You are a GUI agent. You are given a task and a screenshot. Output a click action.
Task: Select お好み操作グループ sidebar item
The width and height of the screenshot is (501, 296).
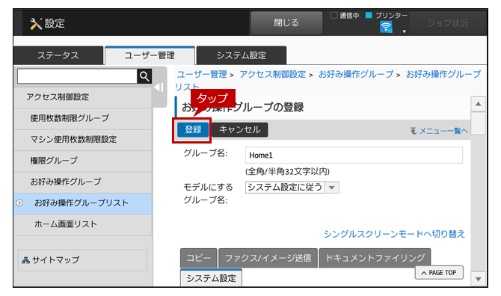coord(83,182)
